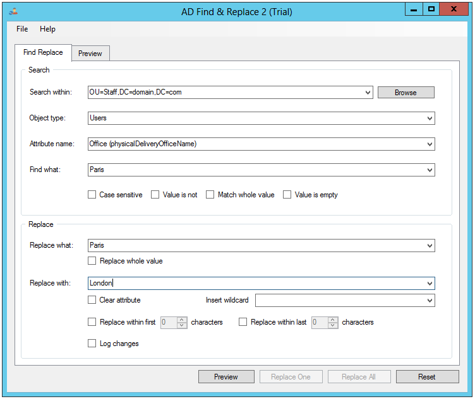
Task: Click the app icon in title bar
Action: click(x=13, y=12)
